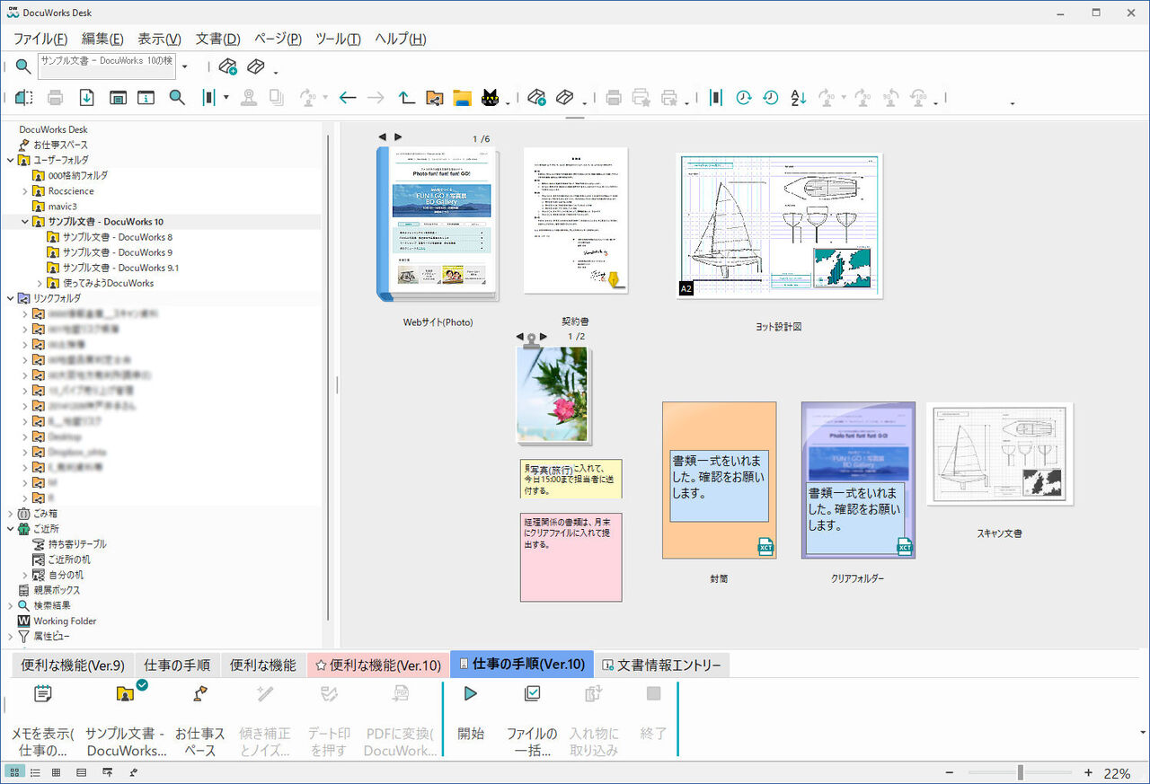Click the scanner-with-plus icon in the search row

coord(227,66)
